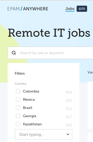Open the EPAM Anywhere logo homepage
Screen dimensions: 93x142
(28, 9)
